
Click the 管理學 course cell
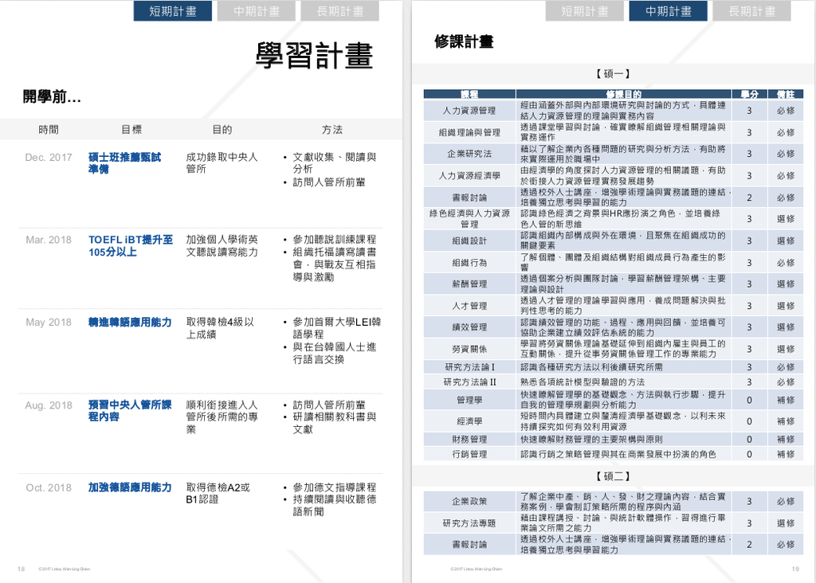469,400
